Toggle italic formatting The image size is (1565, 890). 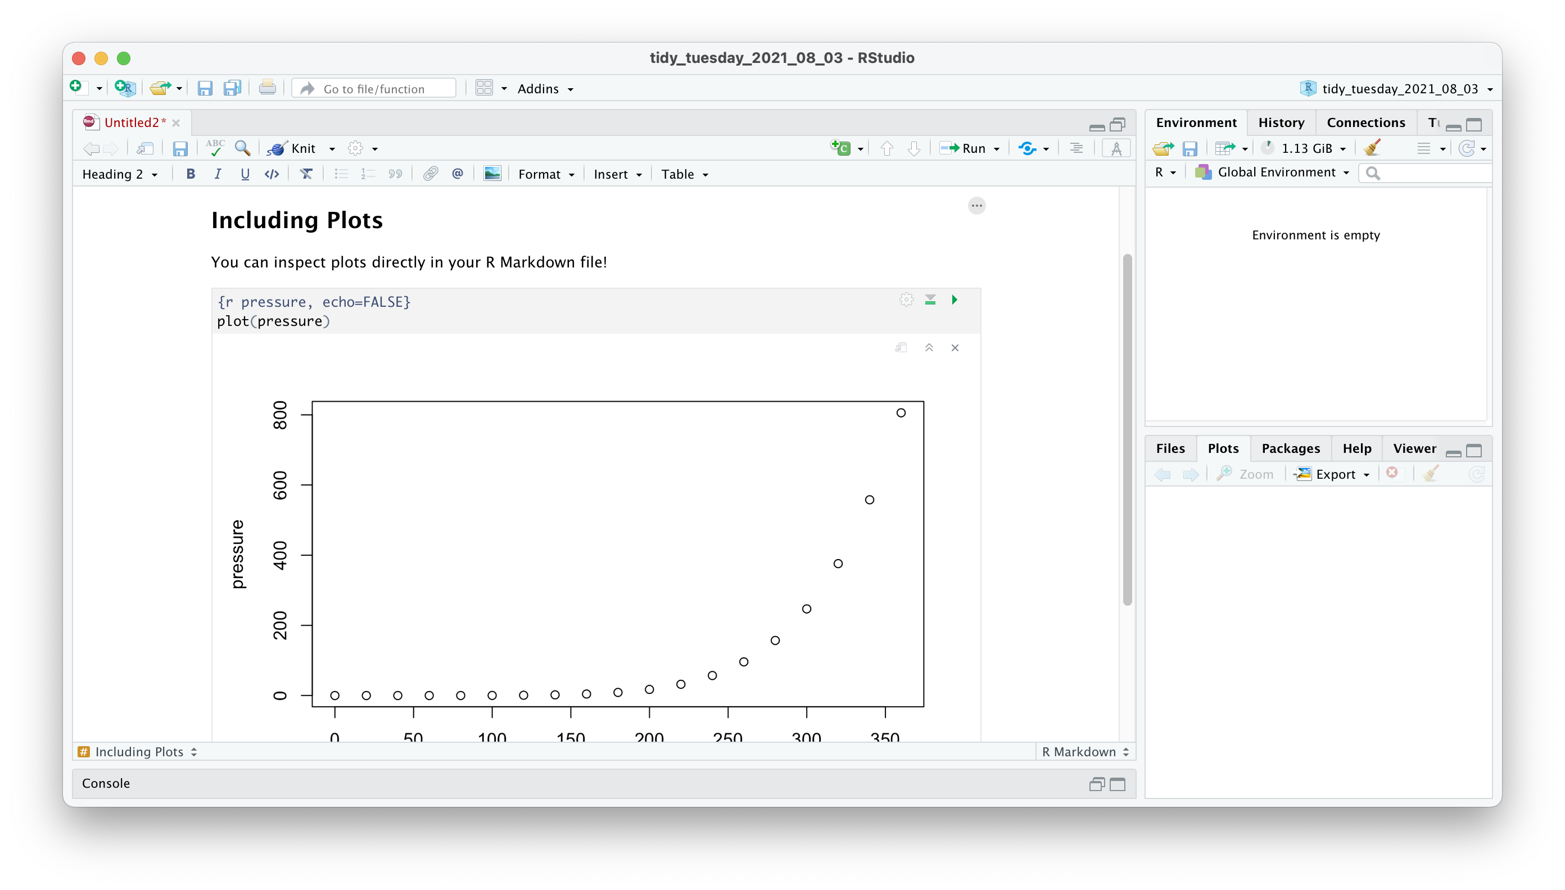pos(218,174)
